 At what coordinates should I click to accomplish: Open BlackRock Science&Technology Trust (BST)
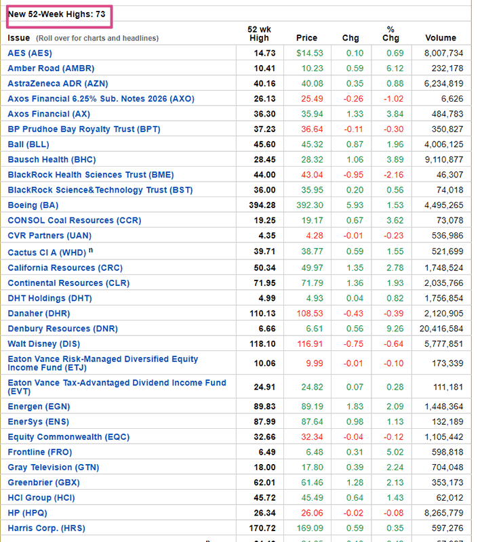pos(100,190)
